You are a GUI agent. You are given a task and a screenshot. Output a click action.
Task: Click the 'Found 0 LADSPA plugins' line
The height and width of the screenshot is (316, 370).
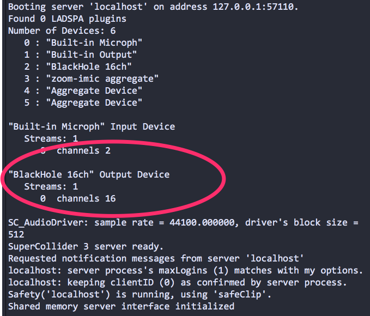click(67, 19)
